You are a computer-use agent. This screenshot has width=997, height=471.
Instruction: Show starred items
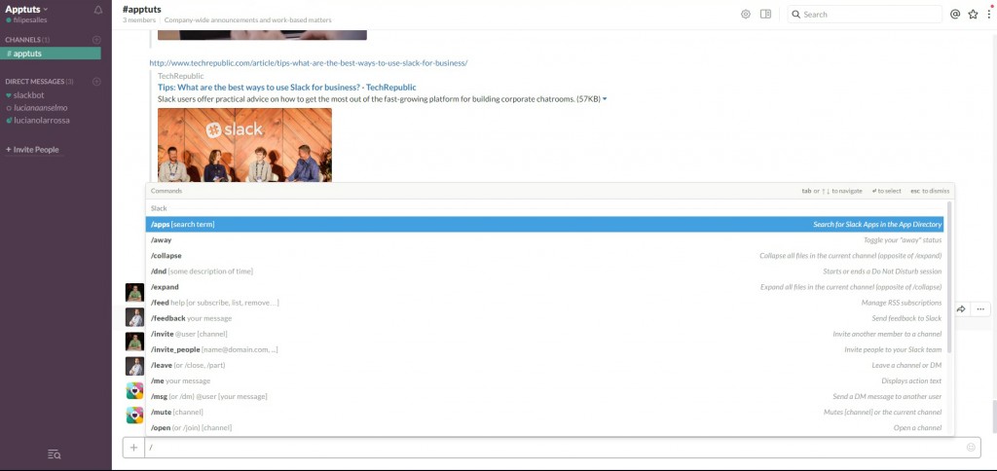(973, 14)
